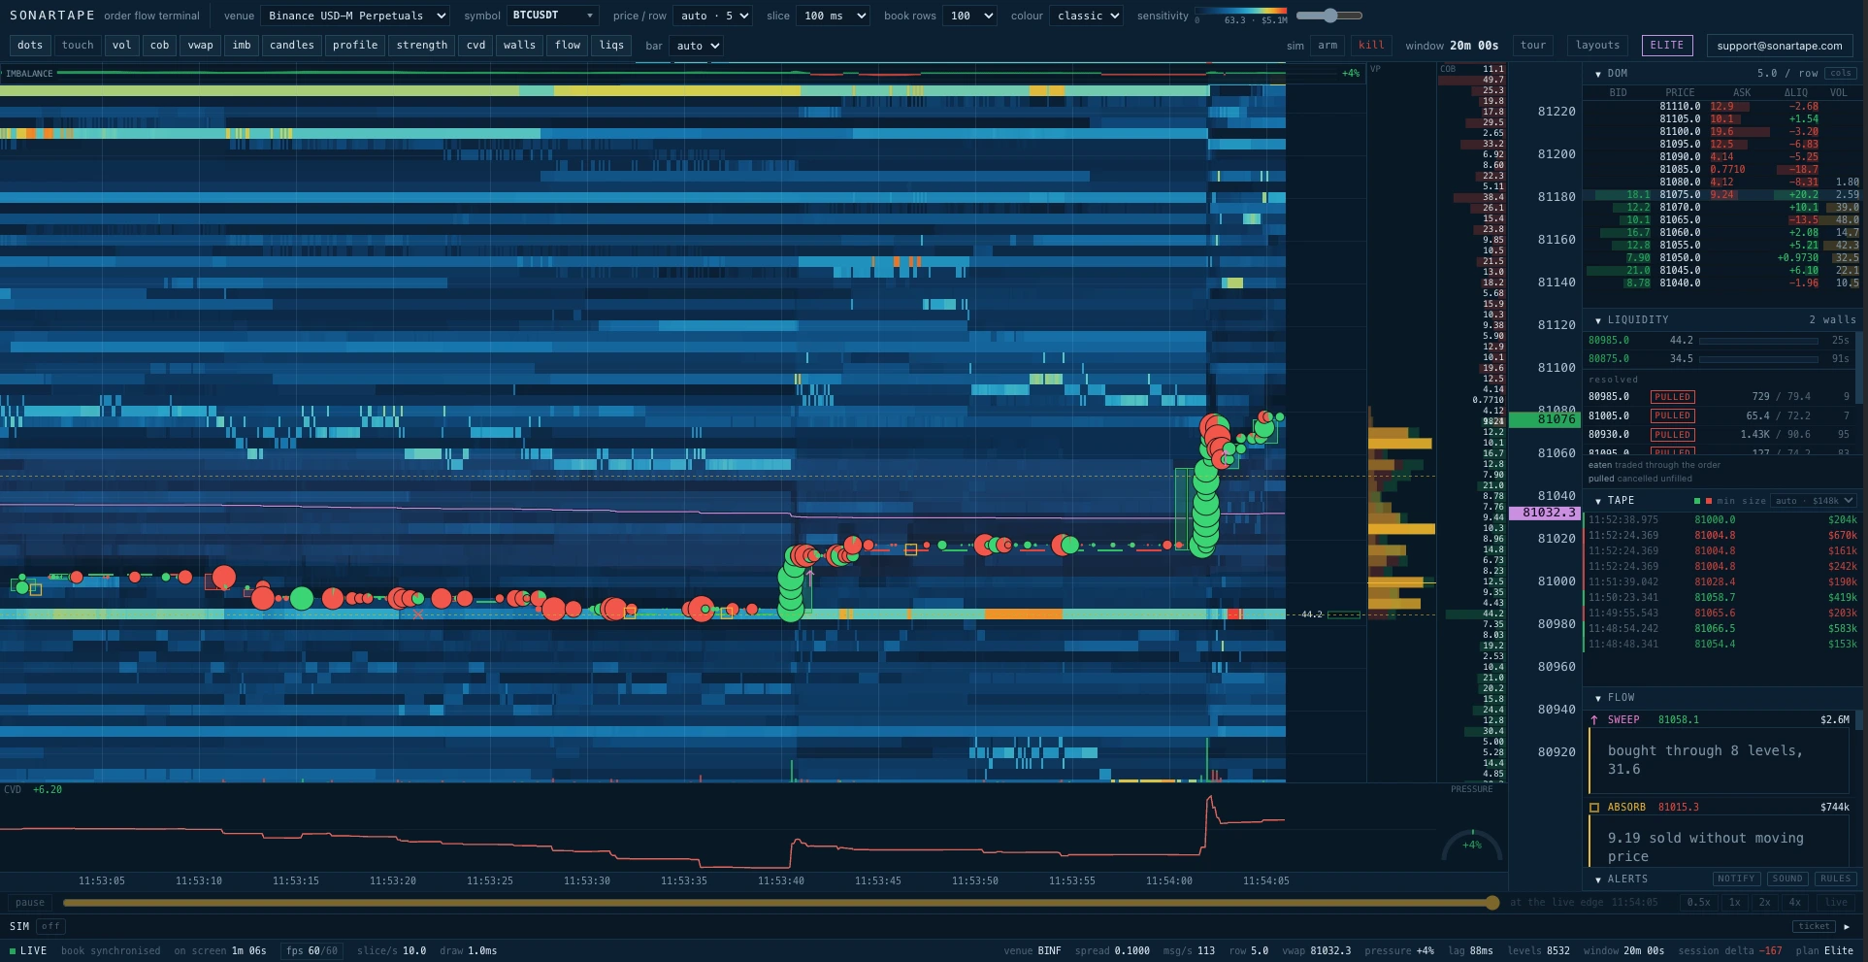Viewport: 1868px width, 962px height.
Task: Click the playback timeline slider handle
Action: [x=1492, y=903]
